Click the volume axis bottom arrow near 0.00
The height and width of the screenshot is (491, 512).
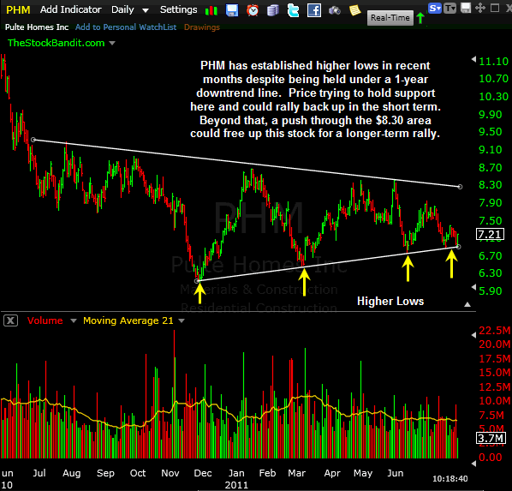[473, 463]
